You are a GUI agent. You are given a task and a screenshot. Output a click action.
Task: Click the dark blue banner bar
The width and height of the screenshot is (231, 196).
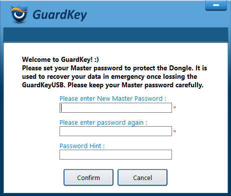(115, 35)
